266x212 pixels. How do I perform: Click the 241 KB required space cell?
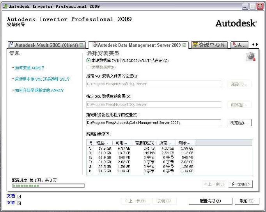pyautogui.click(x=149, y=148)
